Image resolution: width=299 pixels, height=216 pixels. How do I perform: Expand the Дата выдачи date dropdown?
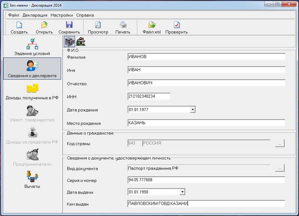pyautogui.click(x=182, y=192)
